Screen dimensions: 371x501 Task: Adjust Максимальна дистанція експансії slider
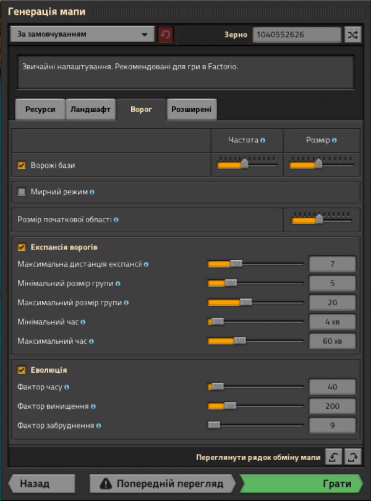[255, 264]
